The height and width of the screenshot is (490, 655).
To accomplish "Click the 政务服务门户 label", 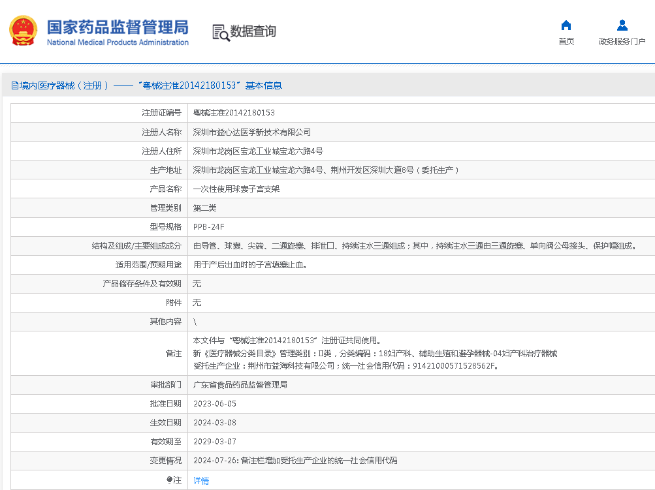I will click(x=622, y=41).
